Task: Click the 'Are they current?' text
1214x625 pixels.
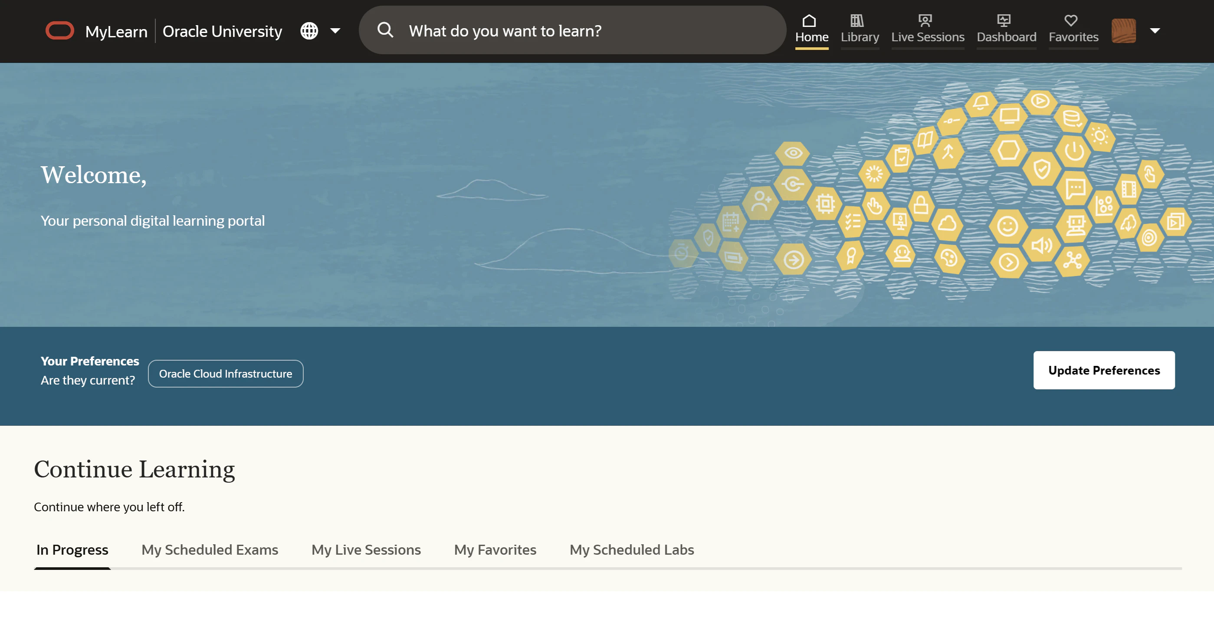Action: [88, 380]
